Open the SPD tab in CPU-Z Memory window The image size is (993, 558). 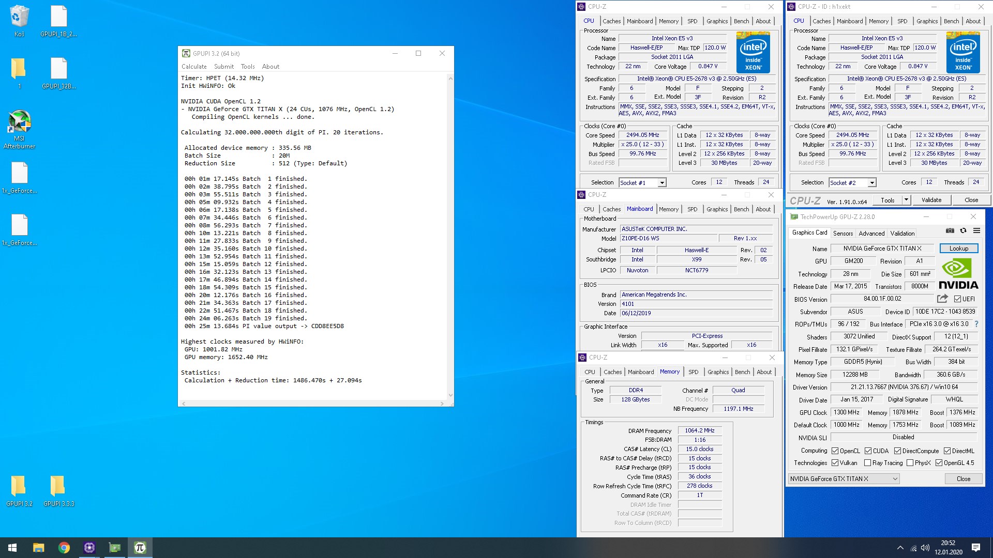[693, 372]
